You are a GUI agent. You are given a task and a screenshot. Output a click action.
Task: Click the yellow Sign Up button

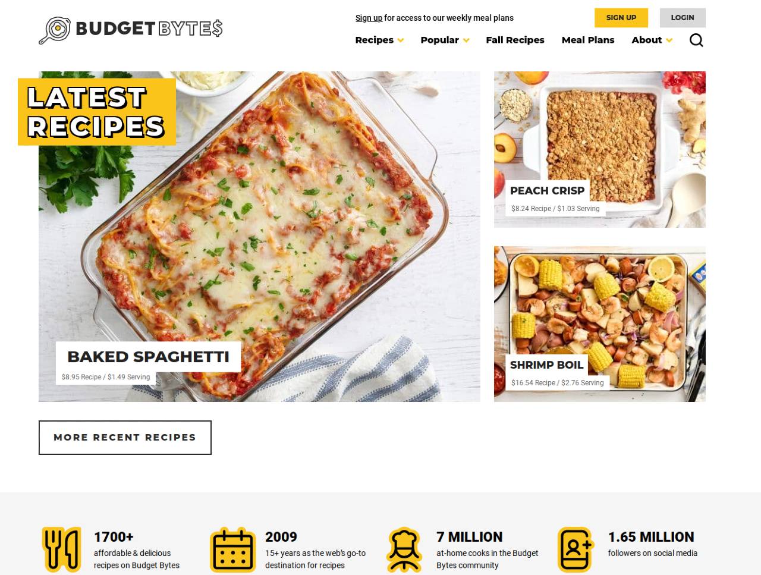pos(621,18)
